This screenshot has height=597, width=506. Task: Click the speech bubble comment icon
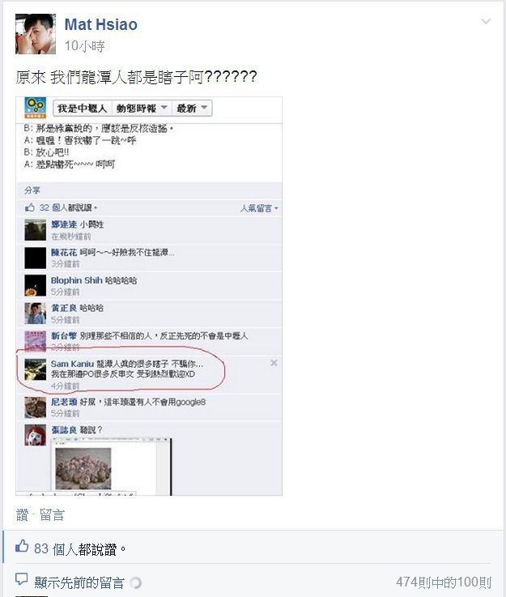click(21, 579)
